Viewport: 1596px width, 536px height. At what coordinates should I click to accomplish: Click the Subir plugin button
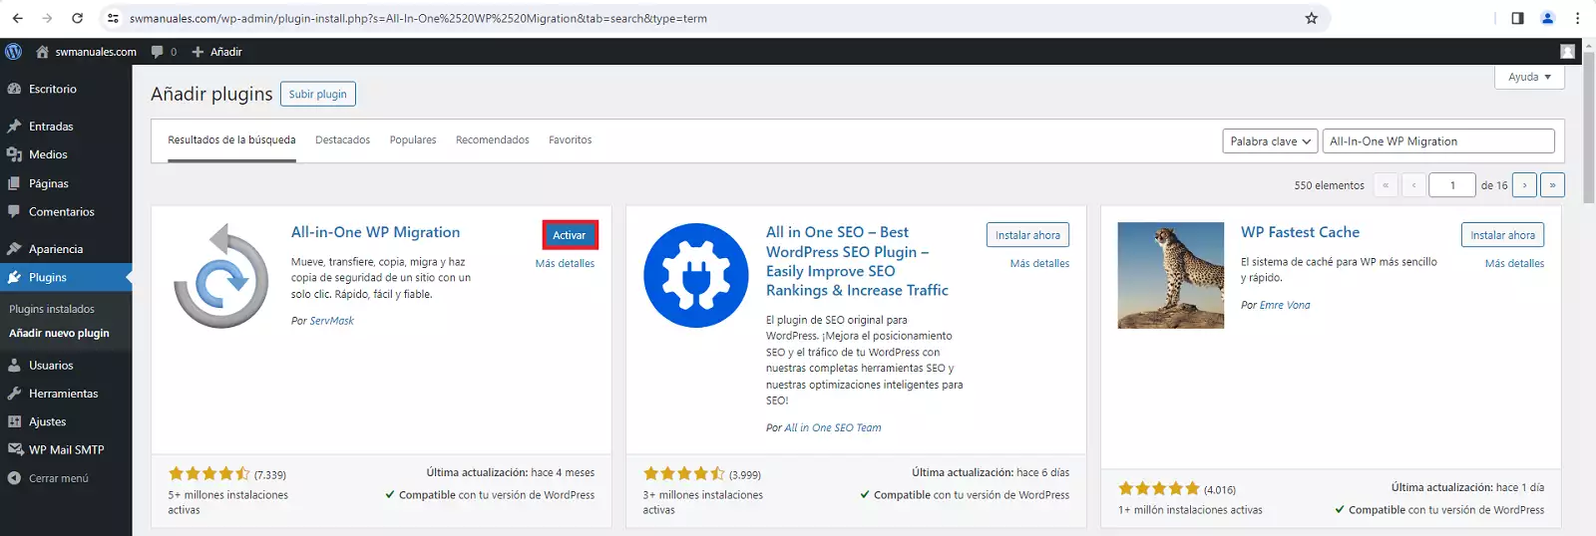pyautogui.click(x=317, y=94)
